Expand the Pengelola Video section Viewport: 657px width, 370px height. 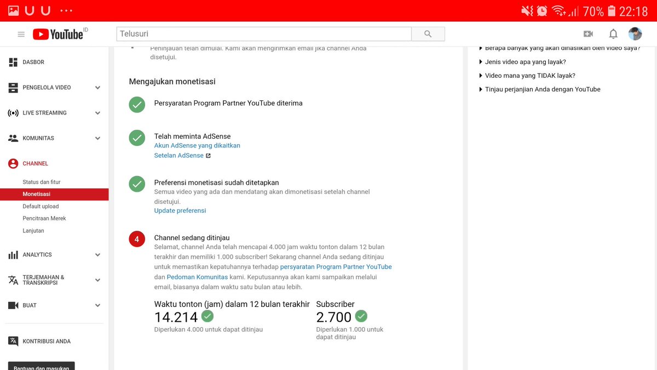(98, 88)
